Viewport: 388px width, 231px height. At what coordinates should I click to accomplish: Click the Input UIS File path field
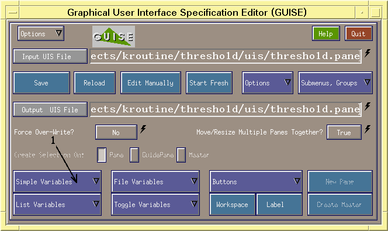coord(226,56)
